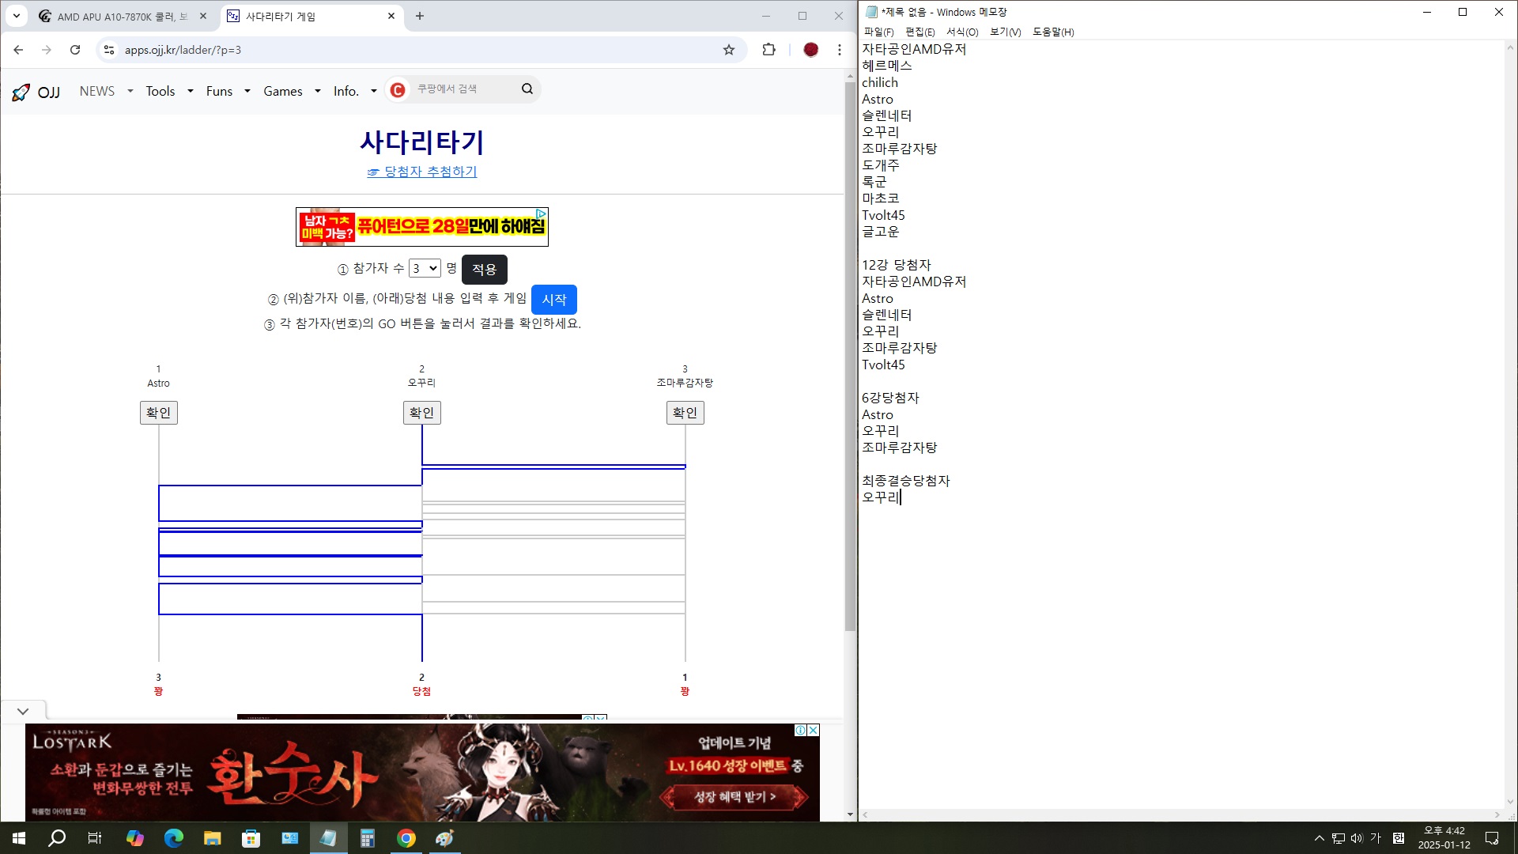Click the address bar URL
The height and width of the screenshot is (854, 1518).
[x=183, y=50]
